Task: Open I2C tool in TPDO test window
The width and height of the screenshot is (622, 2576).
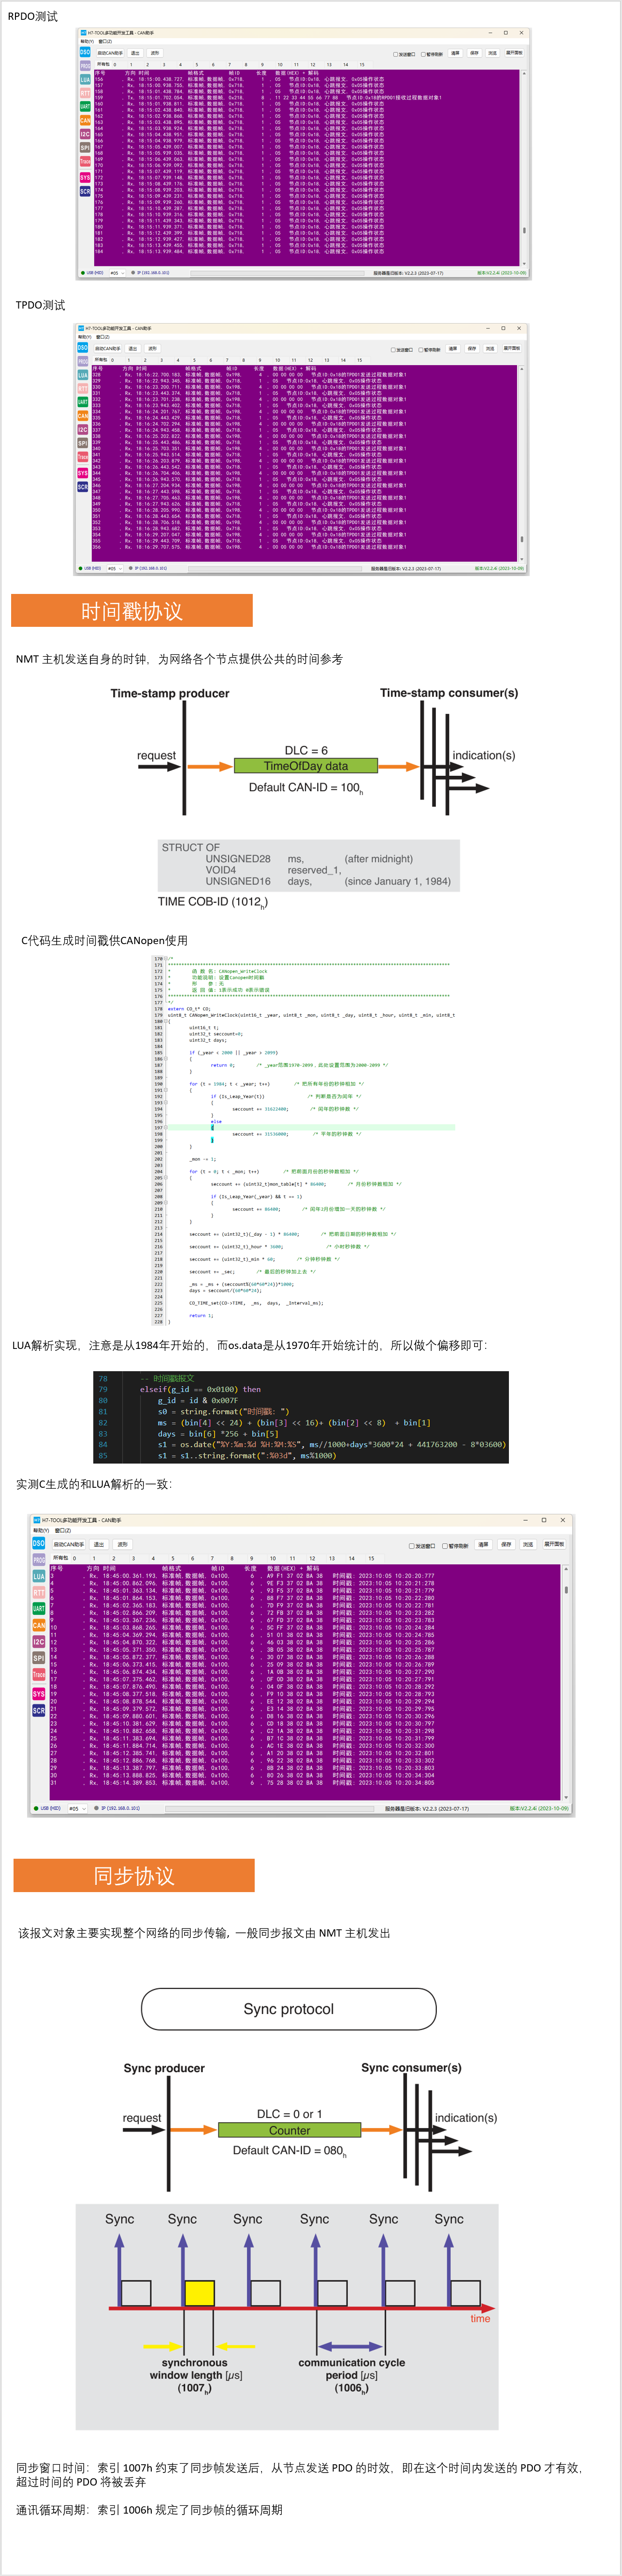Action: (x=83, y=430)
